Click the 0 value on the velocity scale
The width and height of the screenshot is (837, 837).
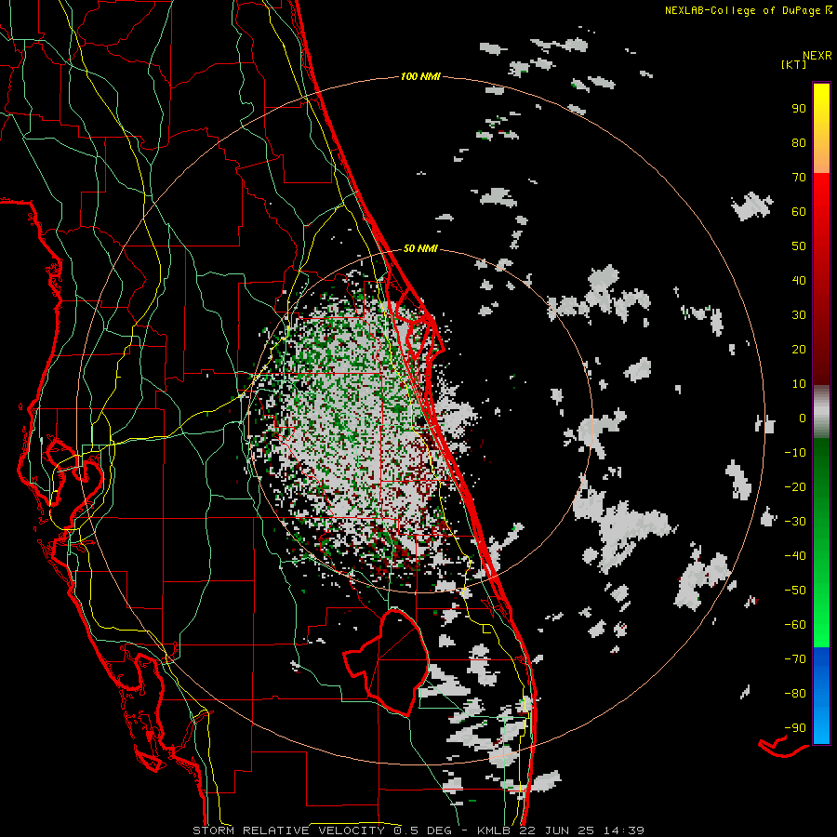(803, 418)
